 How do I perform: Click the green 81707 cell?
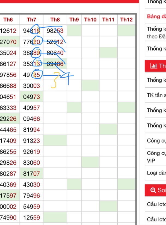[32, 173]
